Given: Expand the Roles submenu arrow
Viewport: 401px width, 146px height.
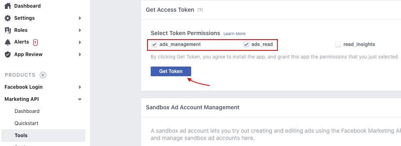Looking at the screenshot, I should coord(80,30).
